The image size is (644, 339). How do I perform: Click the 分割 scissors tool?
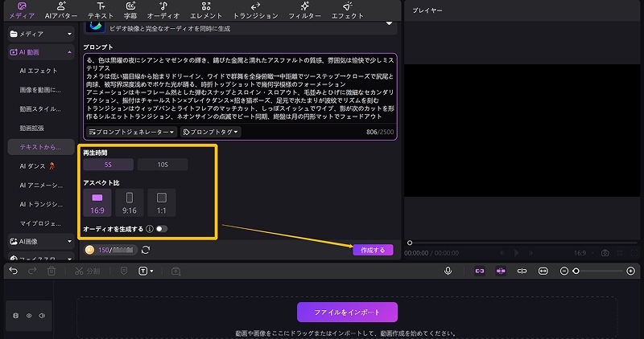[87, 271]
